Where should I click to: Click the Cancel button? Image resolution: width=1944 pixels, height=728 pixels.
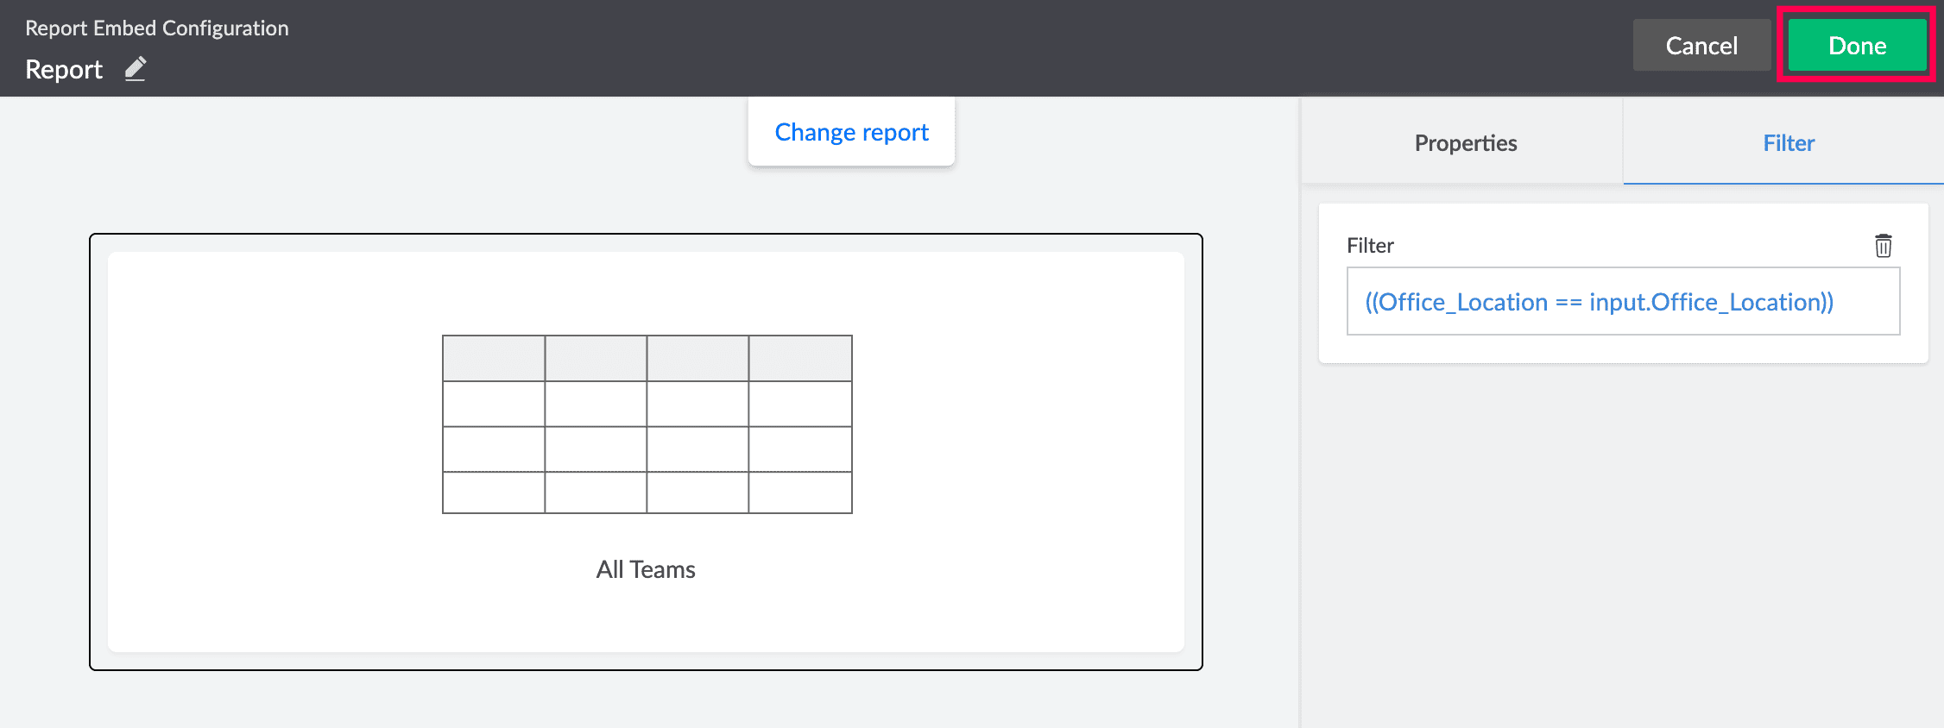(1701, 46)
